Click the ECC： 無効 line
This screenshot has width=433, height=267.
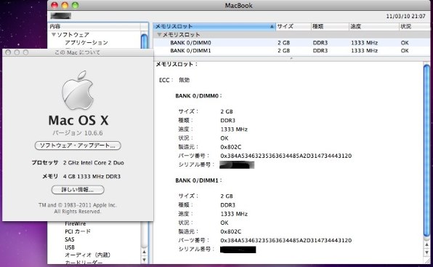[x=174, y=80]
